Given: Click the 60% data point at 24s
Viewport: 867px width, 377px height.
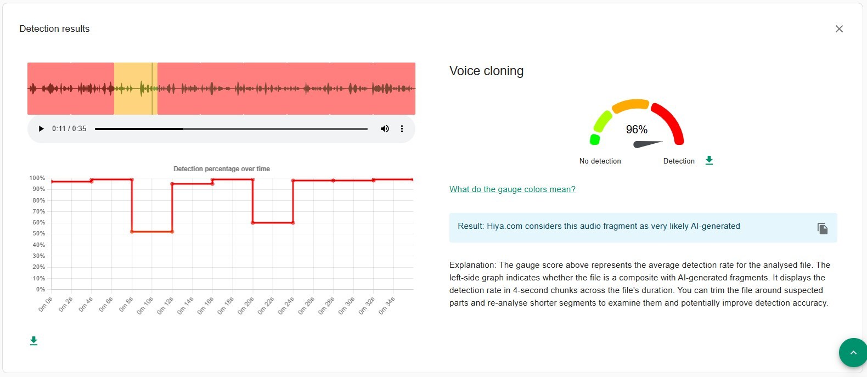Looking at the screenshot, I should (x=293, y=222).
